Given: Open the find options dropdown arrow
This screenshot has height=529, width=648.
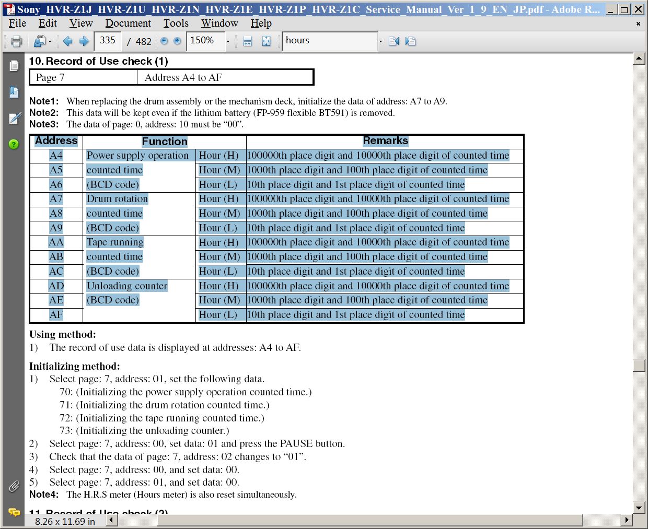Looking at the screenshot, I should (380, 41).
